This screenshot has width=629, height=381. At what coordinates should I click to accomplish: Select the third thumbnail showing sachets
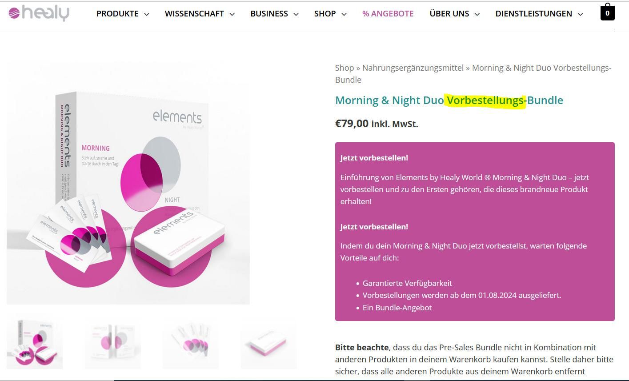point(191,341)
